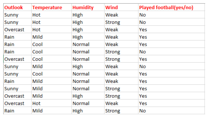The image size is (209, 119).
Task: Click the "Outlook" column header cell
Action: (14, 7)
